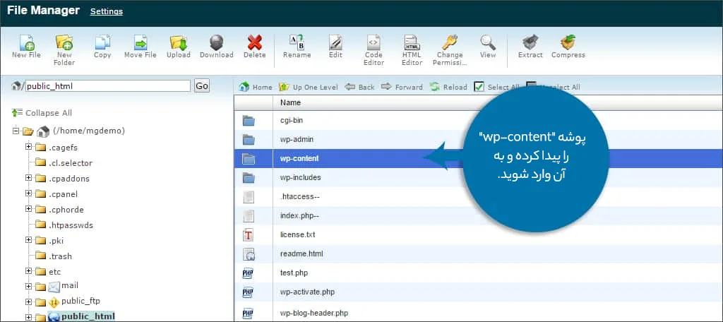Select the wp-admin folder name
This screenshot has width=723, height=322.
[297, 139]
